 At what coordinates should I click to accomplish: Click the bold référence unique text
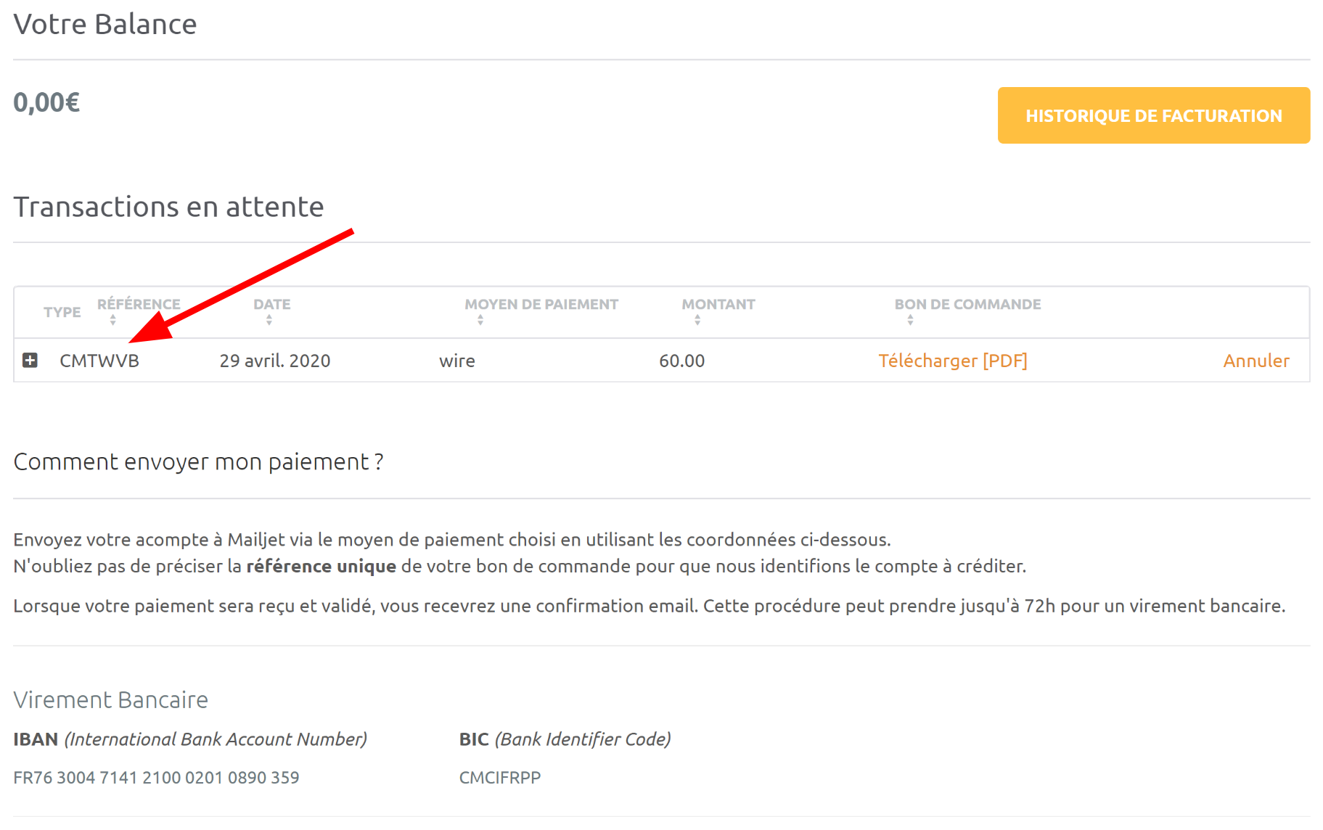pos(321,566)
